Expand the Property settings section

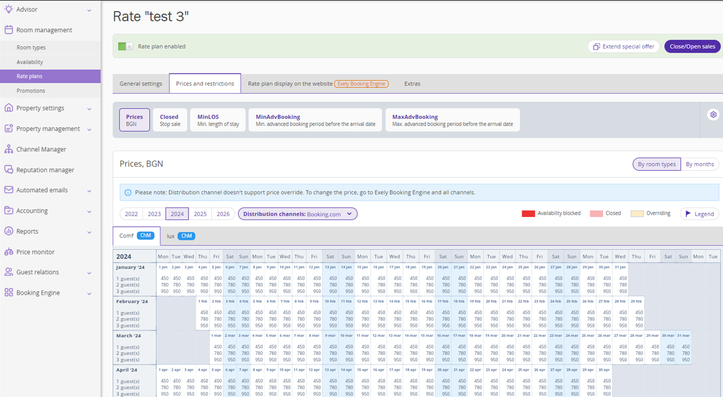click(40, 108)
